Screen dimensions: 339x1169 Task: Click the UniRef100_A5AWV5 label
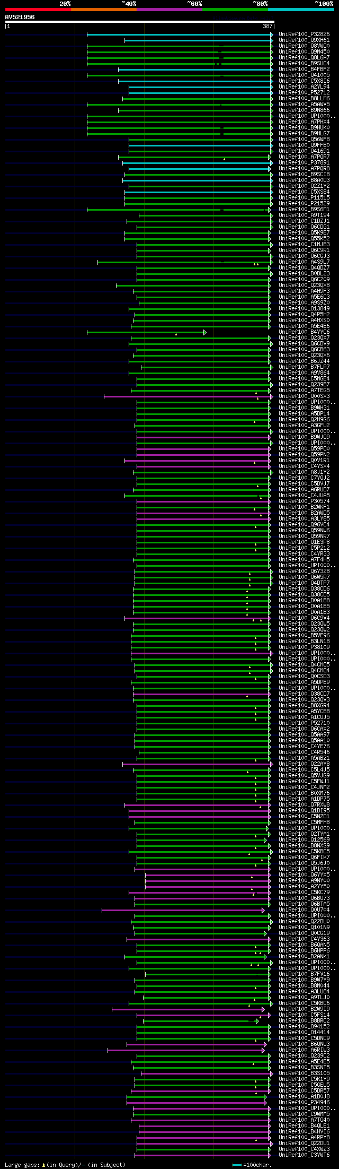(304, 105)
